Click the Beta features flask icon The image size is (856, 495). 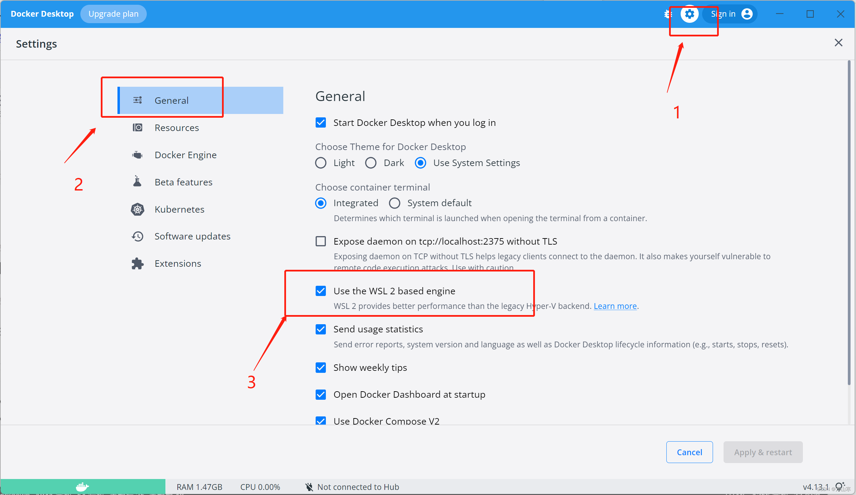point(137,182)
